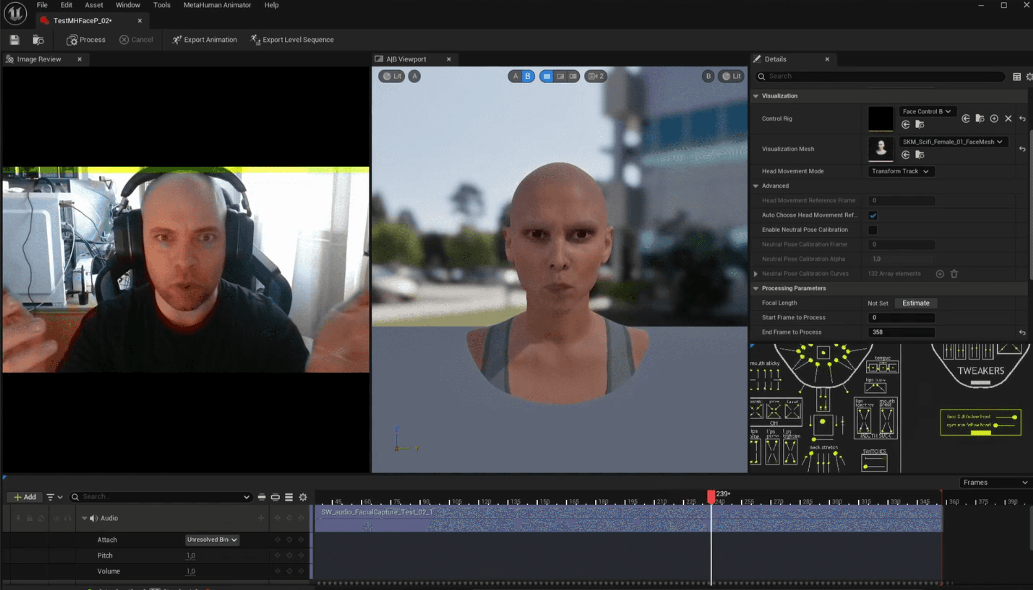Image resolution: width=1033 pixels, height=590 pixels.
Task: Click the Export Animation button
Action: click(x=205, y=40)
